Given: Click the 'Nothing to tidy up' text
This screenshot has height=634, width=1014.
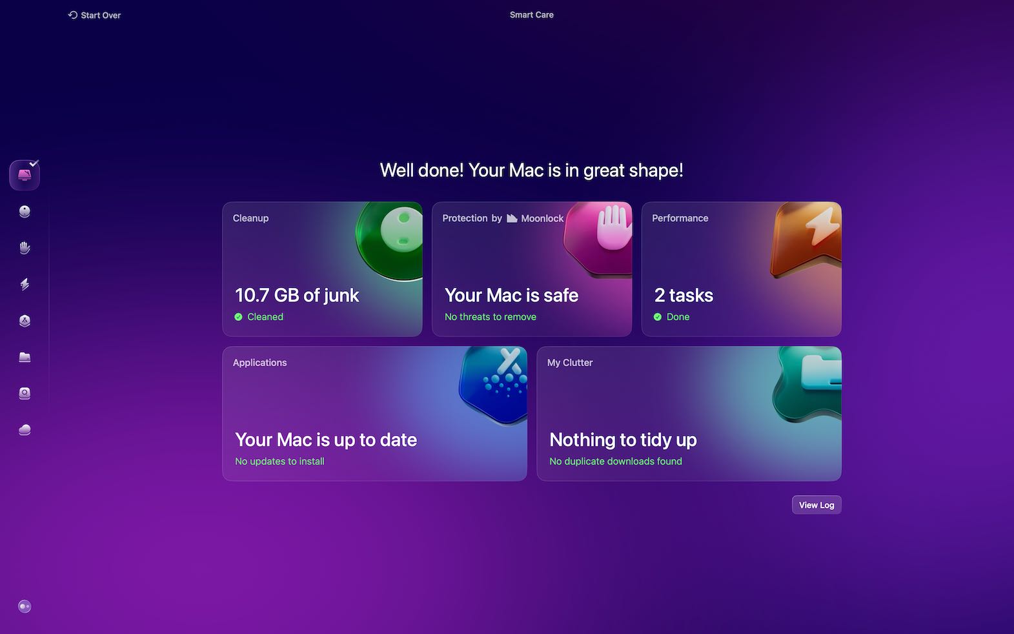Looking at the screenshot, I should click(623, 440).
